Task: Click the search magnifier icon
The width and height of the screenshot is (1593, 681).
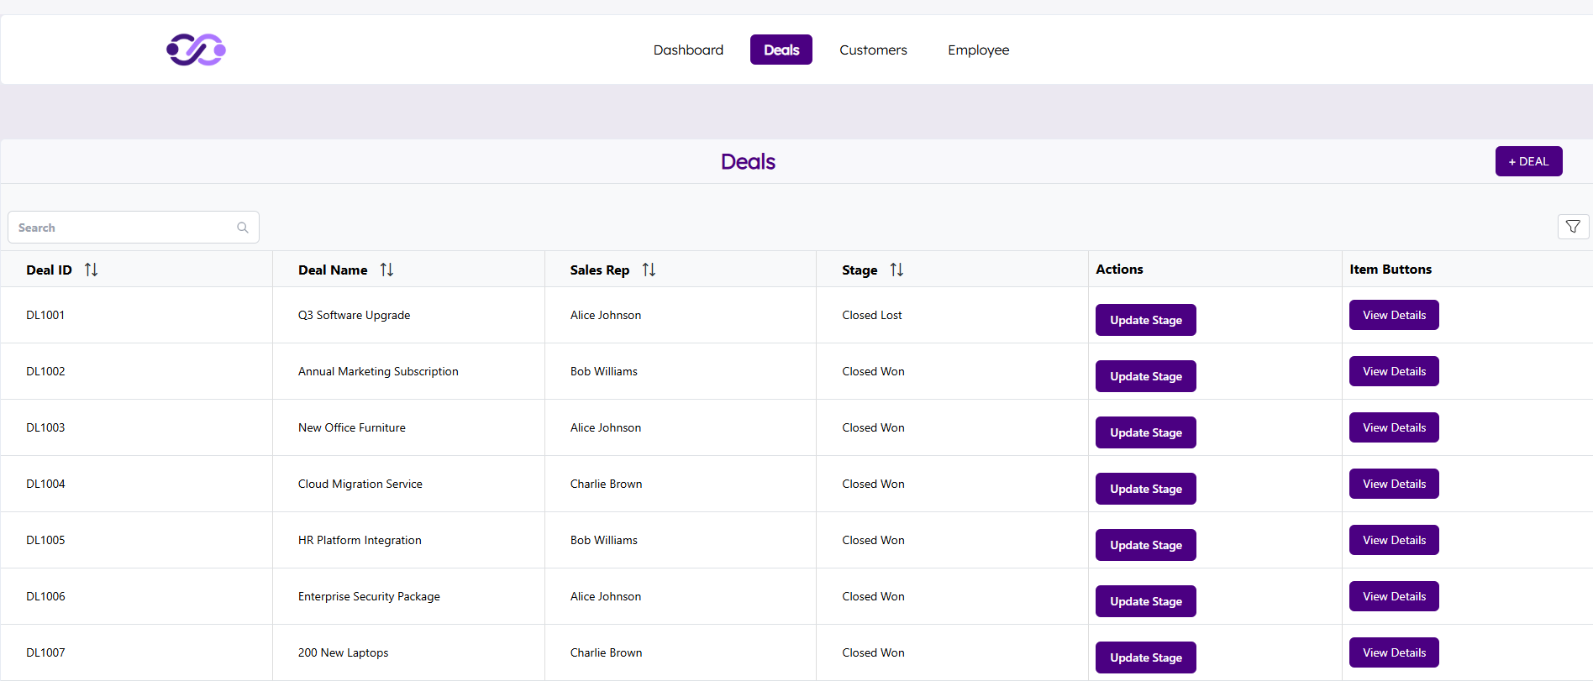Action: pyautogui.click(x=243, y=228)
